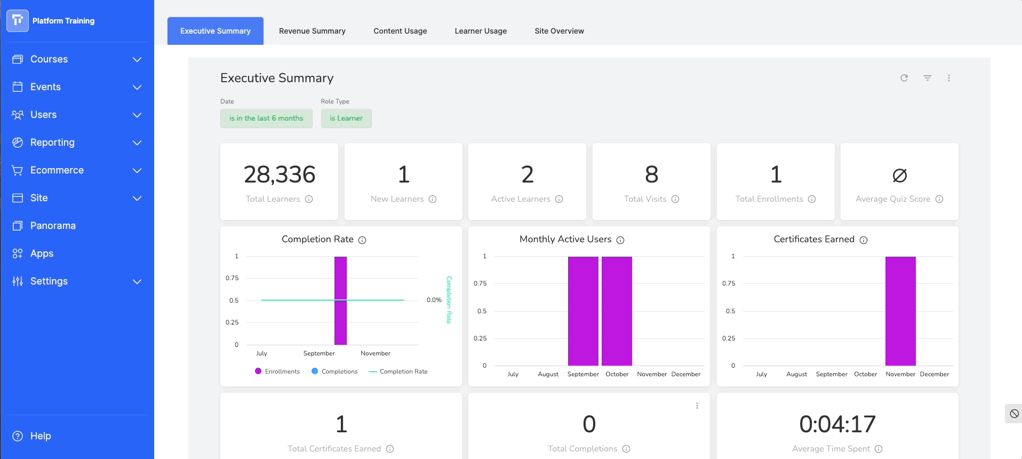1022x459 pixels.
Task: Switch to the Revenue Summary tab
Action: pos(312,31)
